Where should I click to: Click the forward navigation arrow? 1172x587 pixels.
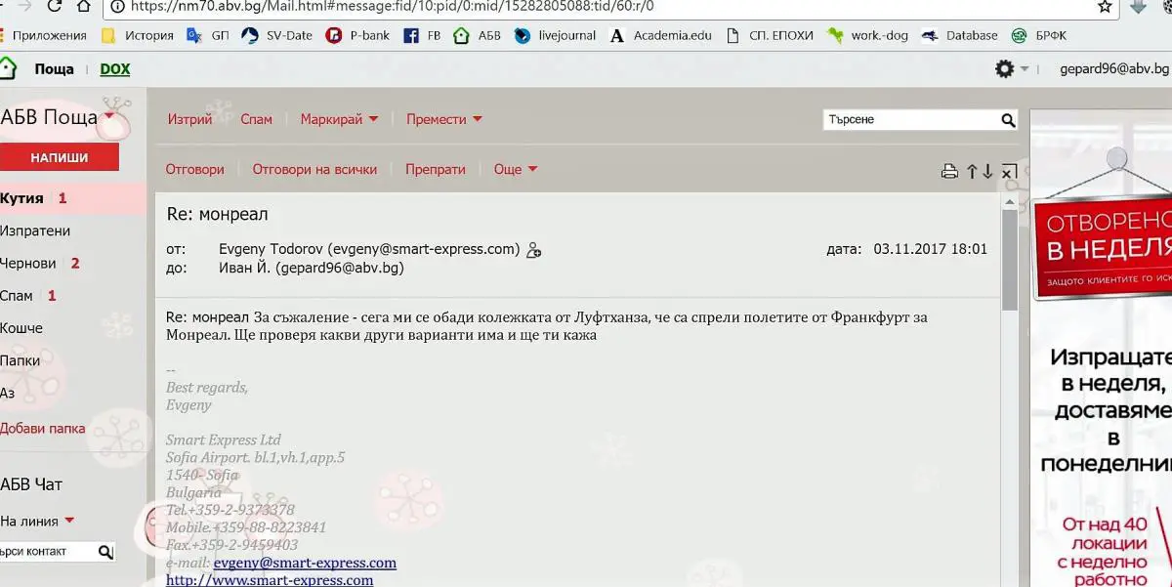coord(24,6)
